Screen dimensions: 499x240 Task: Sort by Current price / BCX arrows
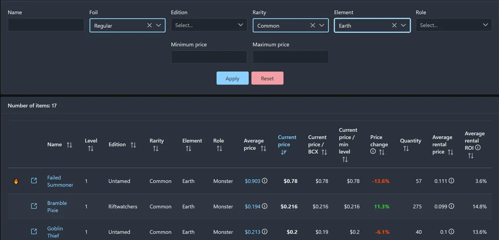(324, 152)
